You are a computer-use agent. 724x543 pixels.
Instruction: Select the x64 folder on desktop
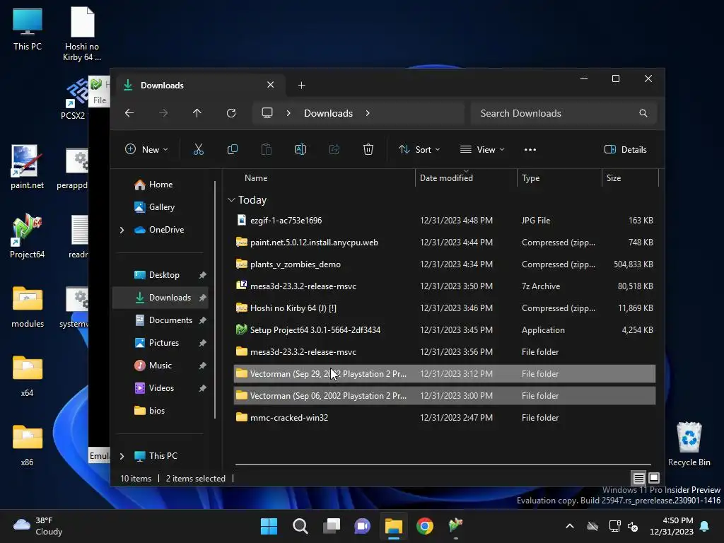[x=28, y=376]
